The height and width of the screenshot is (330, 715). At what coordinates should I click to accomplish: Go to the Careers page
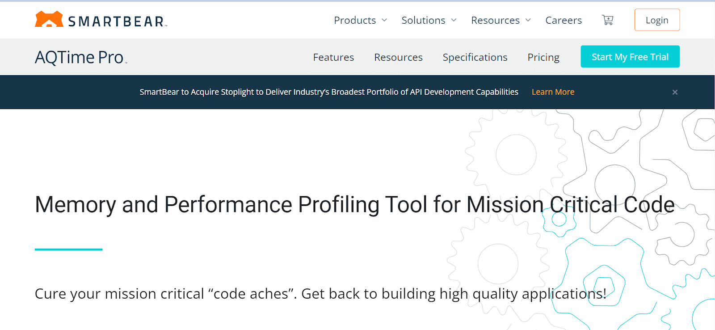564,20
